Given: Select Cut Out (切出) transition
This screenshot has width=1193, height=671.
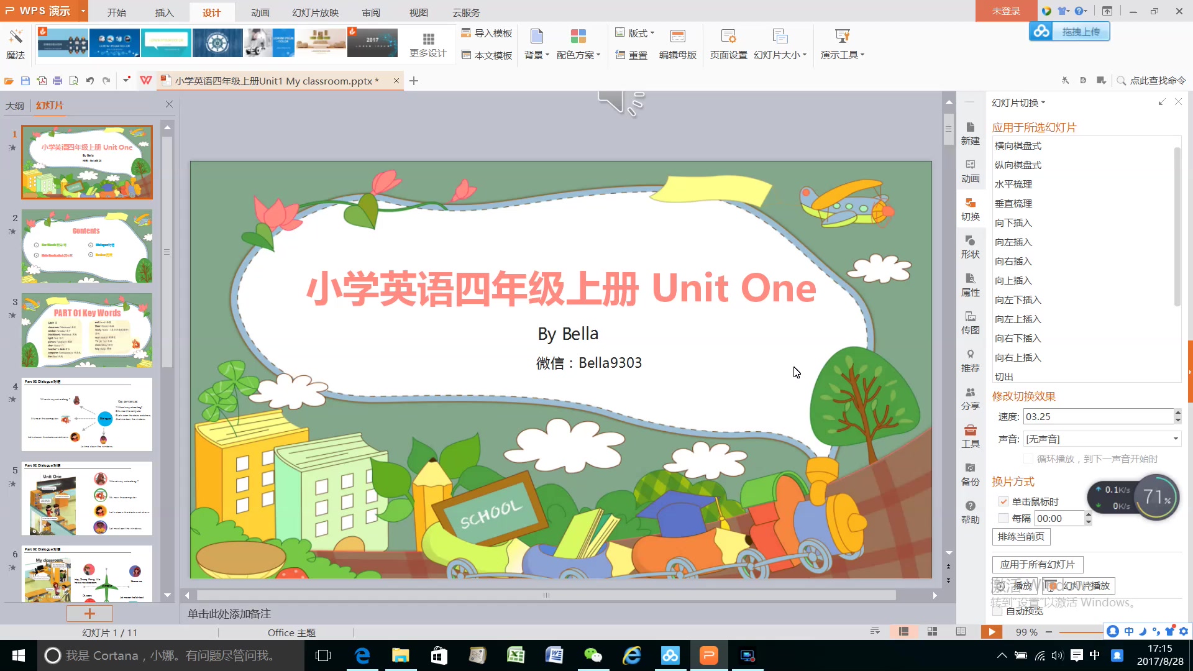Looking at the screenshot, I should [x=1004, y=377].
